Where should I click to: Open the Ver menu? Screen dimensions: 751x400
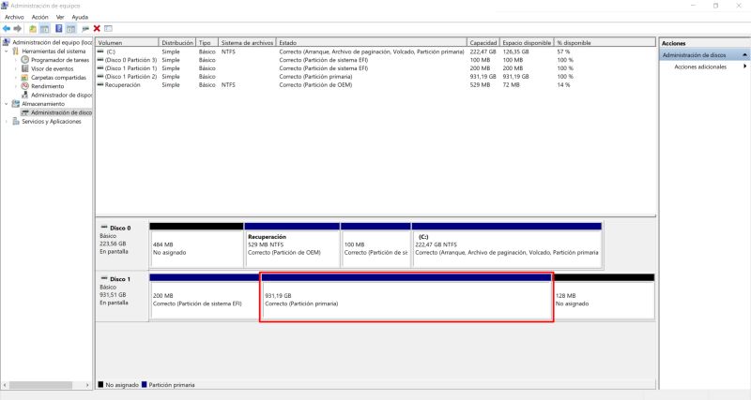pyautogui.click(x=60, y=17)
